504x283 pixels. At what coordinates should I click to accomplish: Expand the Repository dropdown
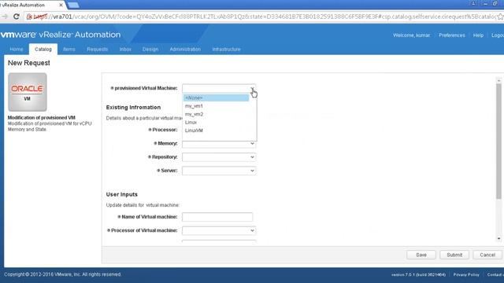click(x=219, y=157)
